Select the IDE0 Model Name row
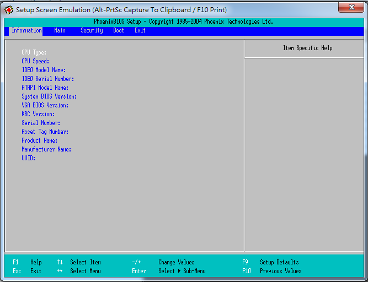Screen dimensions: 368x282 pyautogui.click(x=44, y=70)
